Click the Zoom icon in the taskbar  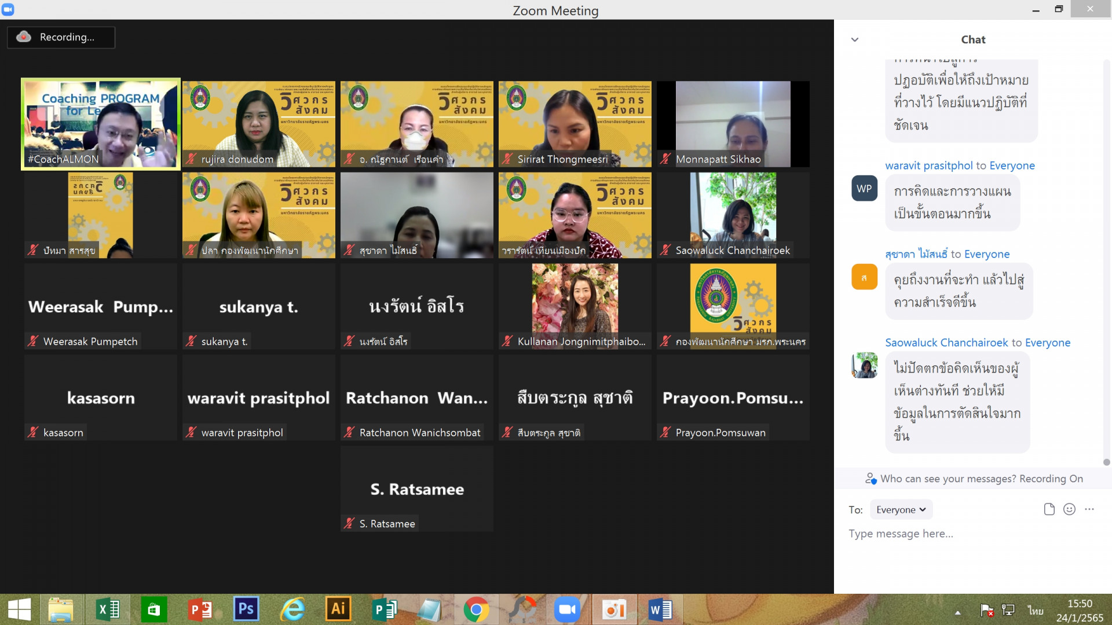[x=568, y=609]
